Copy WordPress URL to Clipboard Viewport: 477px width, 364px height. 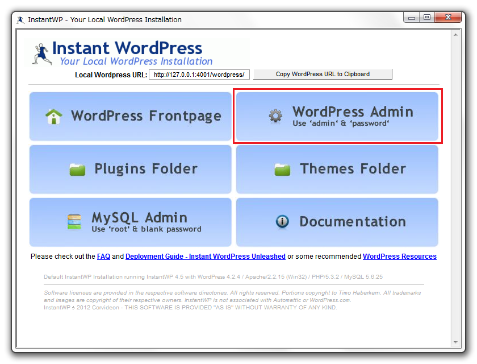323,75
